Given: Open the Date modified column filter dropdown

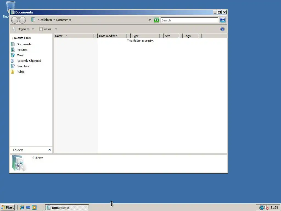Looking at the screenshot, I should 129,36.
